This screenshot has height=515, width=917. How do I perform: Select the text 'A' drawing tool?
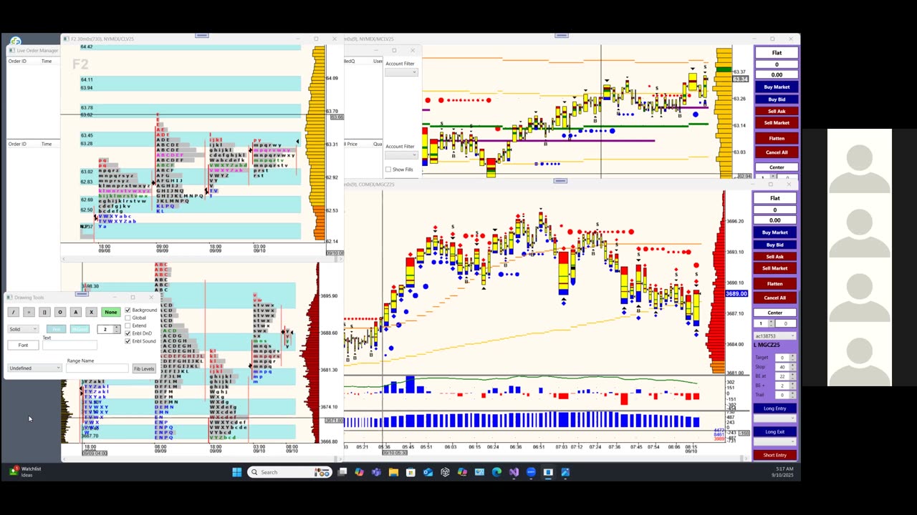click(x=76, y=312)
